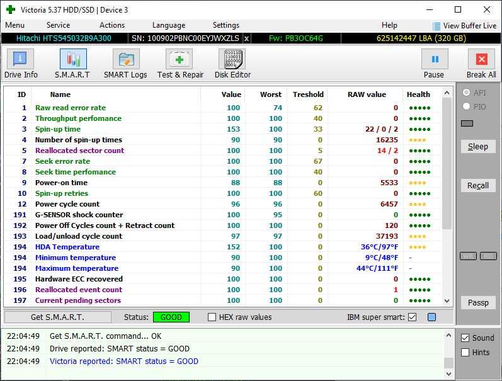Toggle the Sound checkbox

click(465, 338)
